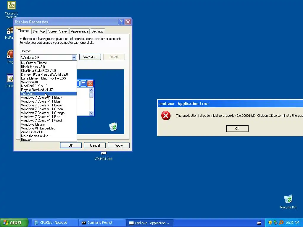This screenshot has width=303, height=227.
Task: Choose More themes online...
Action: 49,136
